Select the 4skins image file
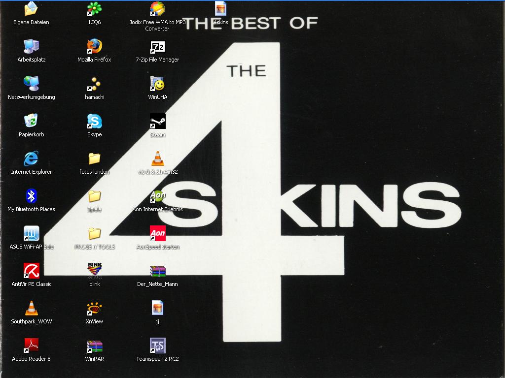The height and width of the screenshot is (378, 505). point(220,9)
